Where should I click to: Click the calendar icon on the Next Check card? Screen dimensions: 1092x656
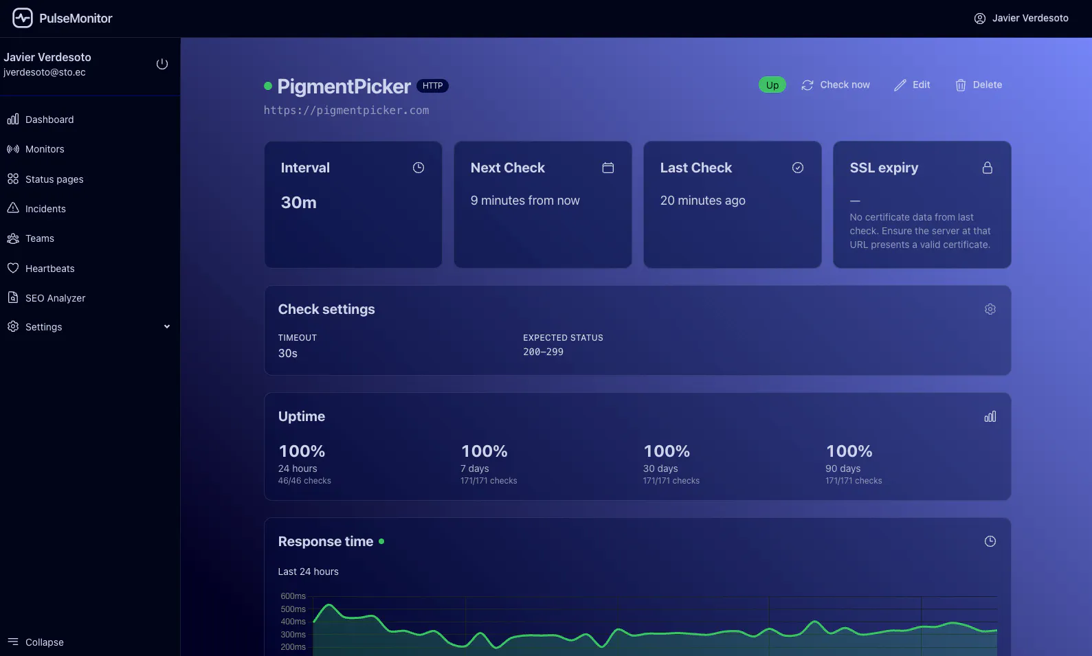tap(608, 168)
